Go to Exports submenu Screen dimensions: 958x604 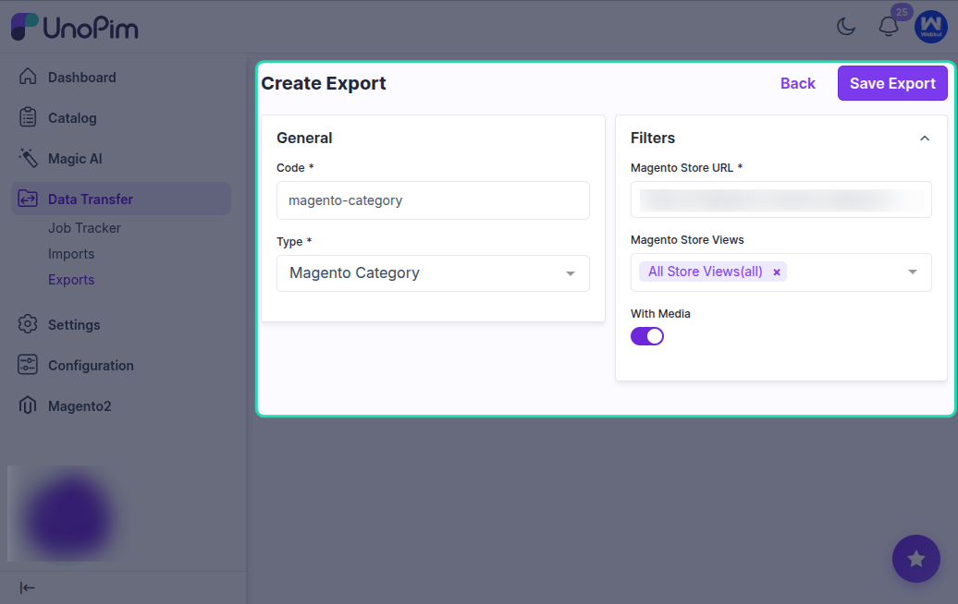(71, 280)
